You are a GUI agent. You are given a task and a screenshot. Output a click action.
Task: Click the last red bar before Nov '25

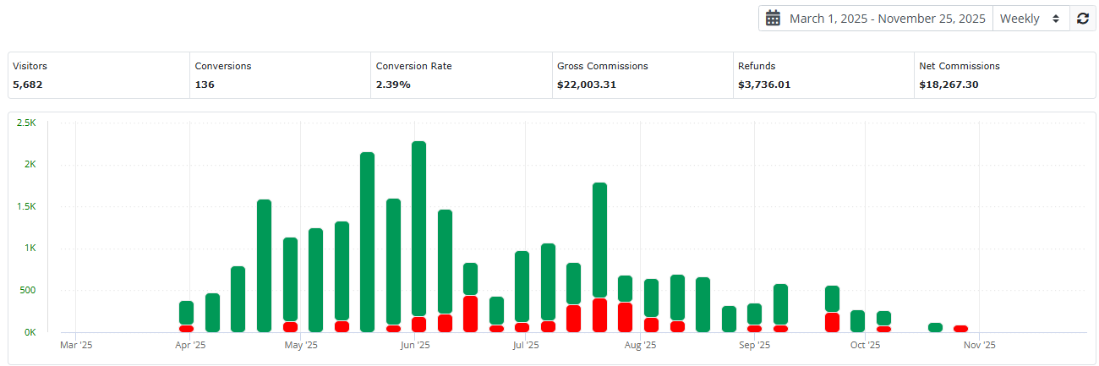pos(960,329)
